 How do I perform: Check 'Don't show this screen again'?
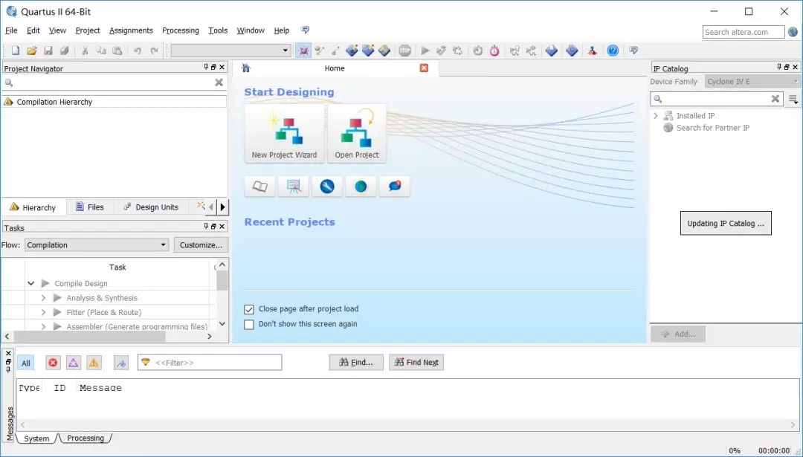point(249,324)
